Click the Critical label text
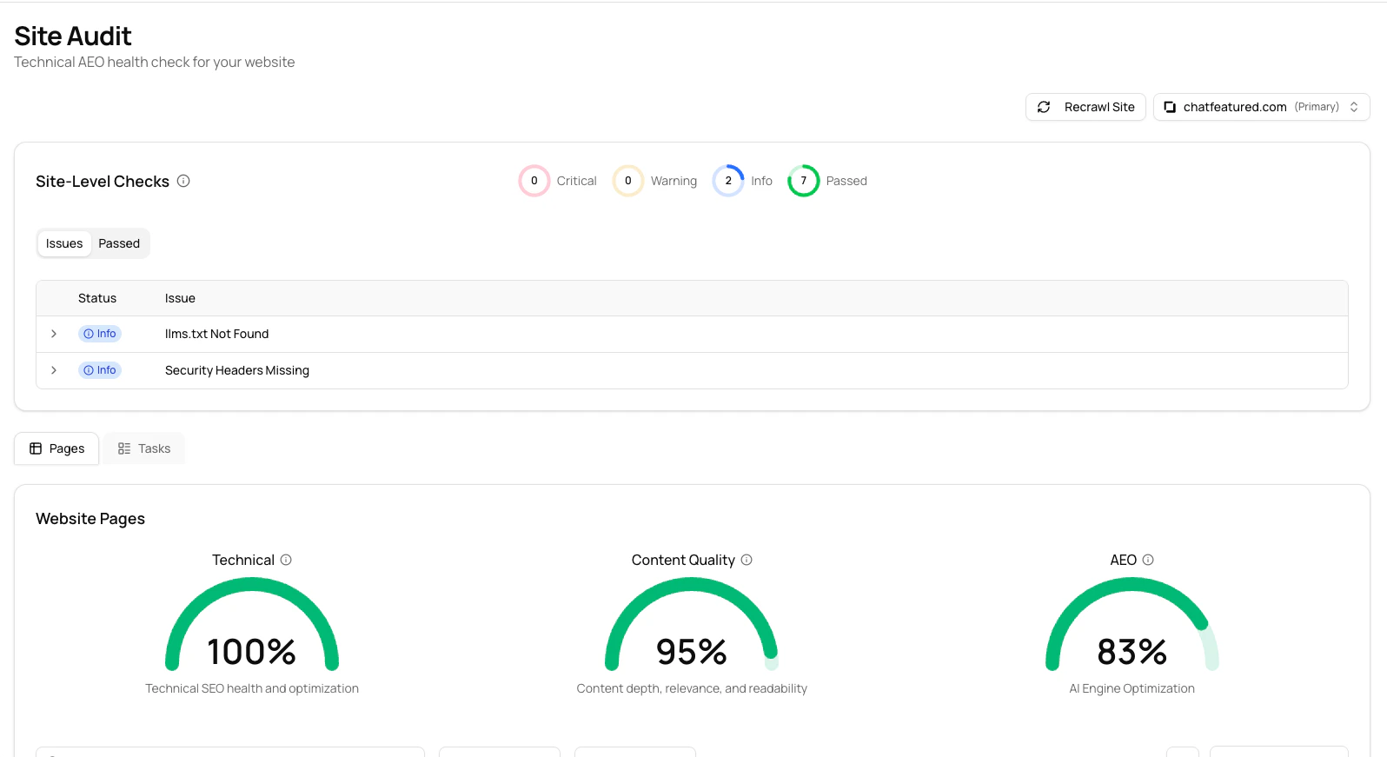 (x=577, y=181)
